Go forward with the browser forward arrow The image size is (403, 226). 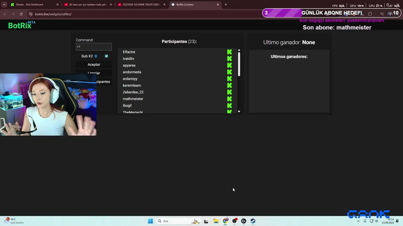(x=13, y=14)
